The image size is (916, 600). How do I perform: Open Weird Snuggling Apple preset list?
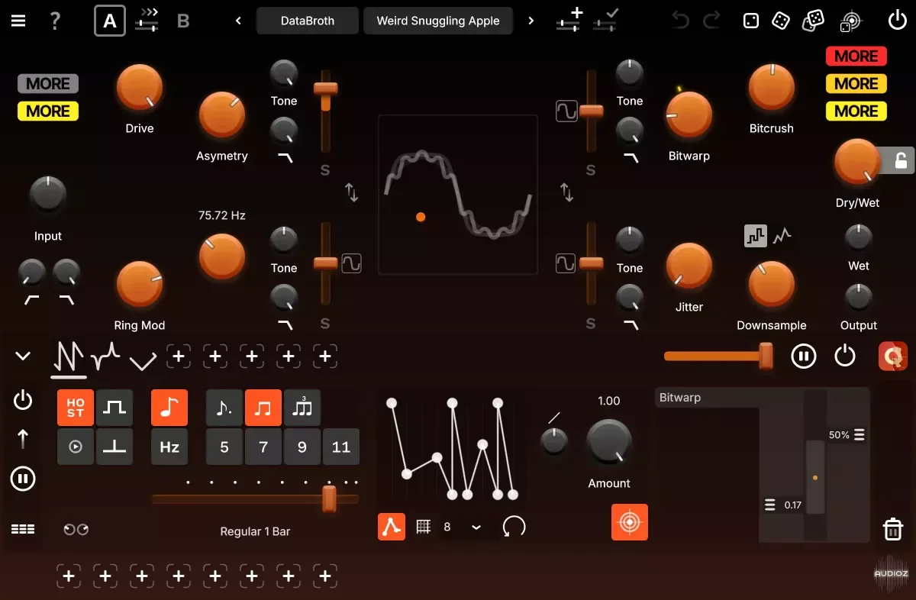(x=438, y=21)
